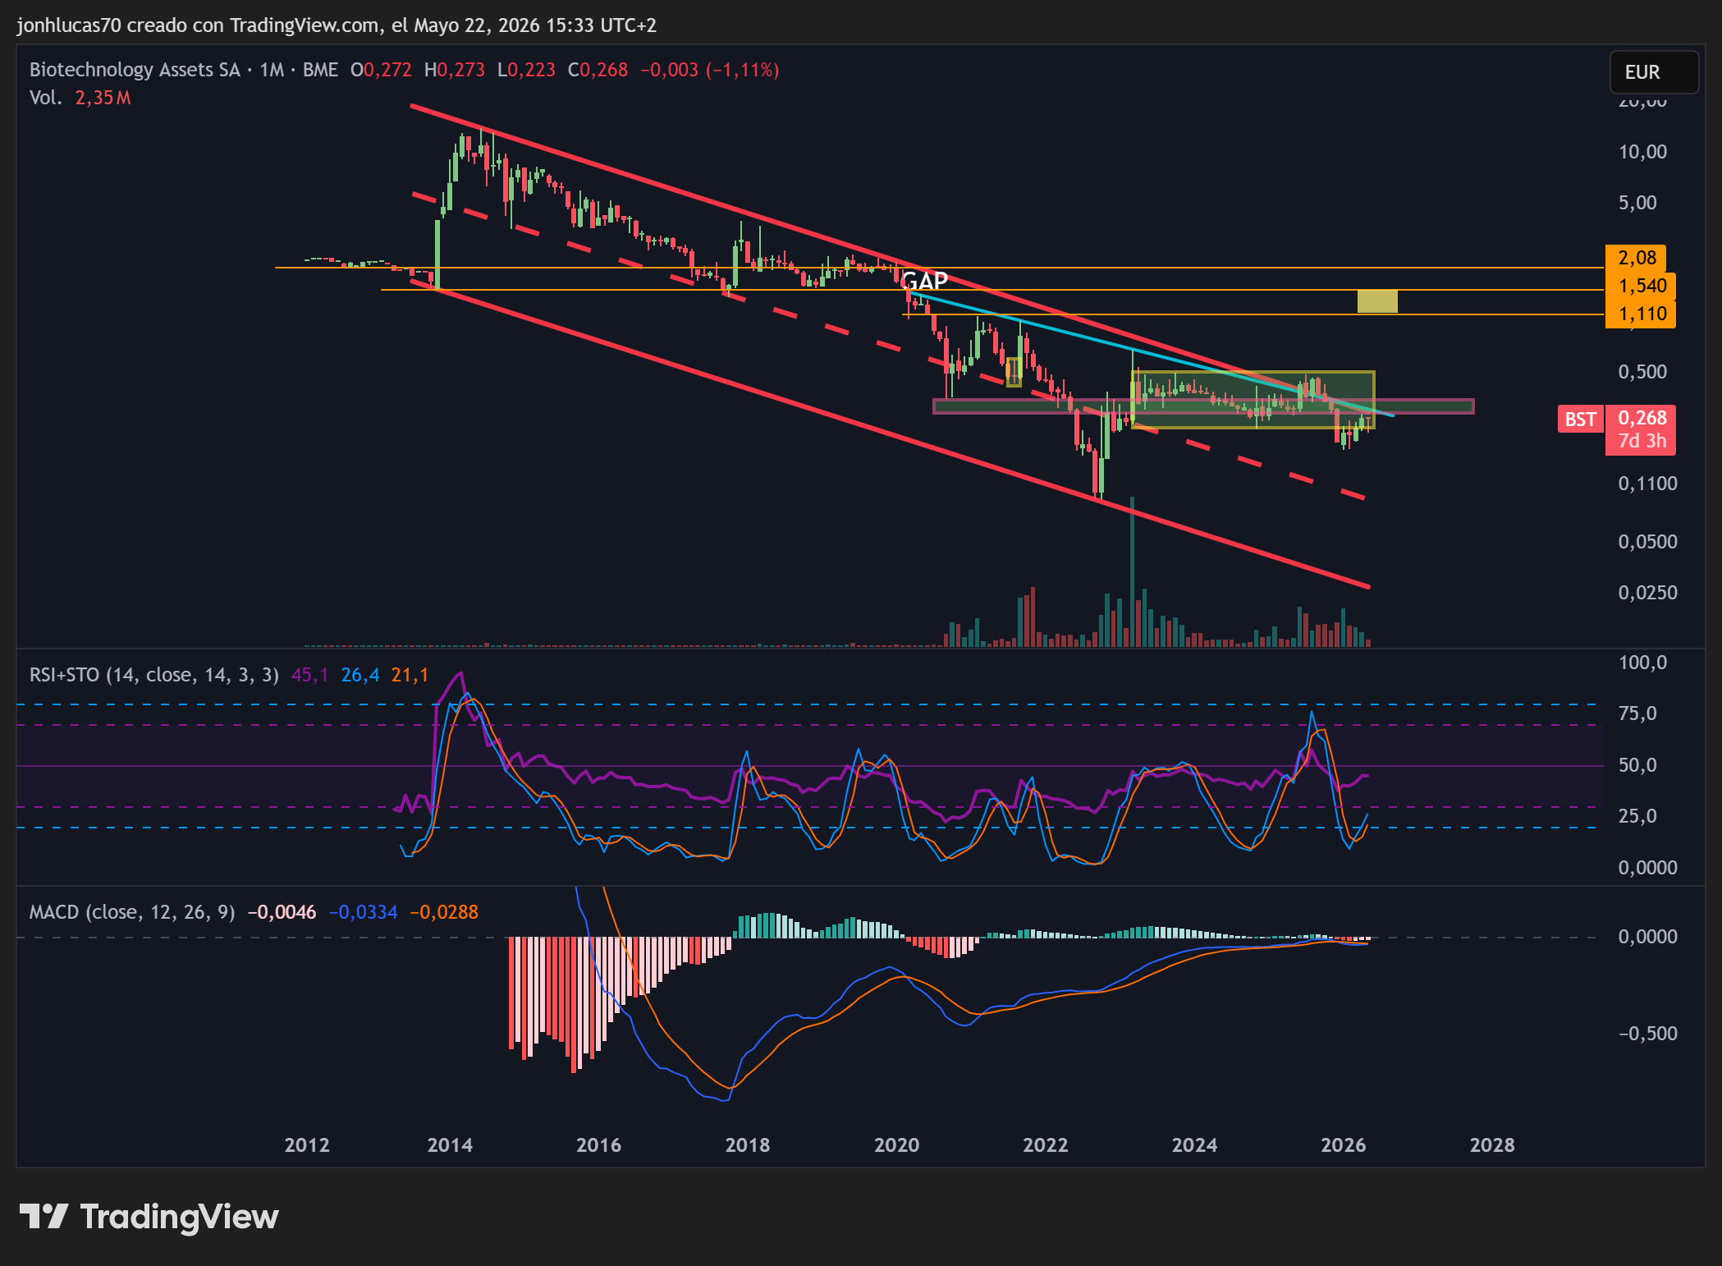Click the 2020 time axis label
The width and height of the screenshot is (1722, 1266).
coord(896,1144)
